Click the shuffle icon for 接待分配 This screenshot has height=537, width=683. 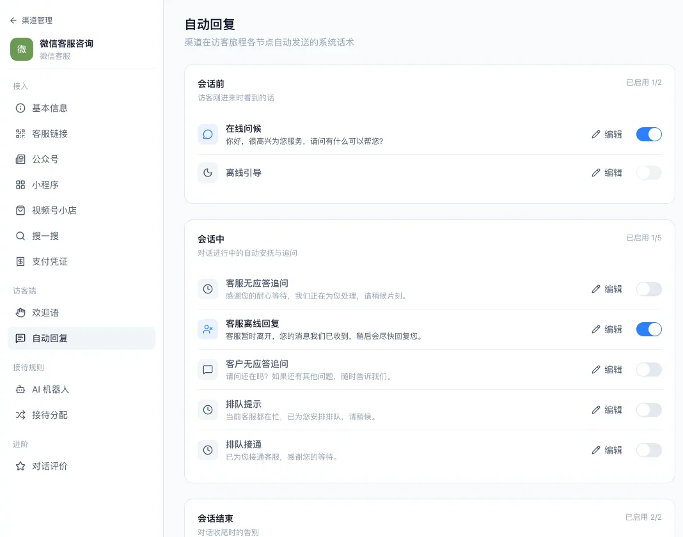click(20, 415)
